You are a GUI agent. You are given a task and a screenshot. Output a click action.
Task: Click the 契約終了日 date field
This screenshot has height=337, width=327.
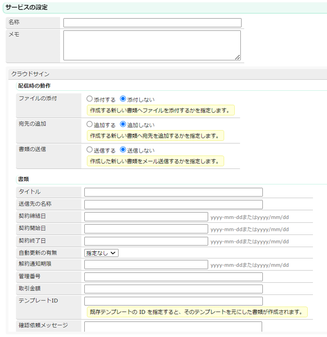tap(146, 241)
